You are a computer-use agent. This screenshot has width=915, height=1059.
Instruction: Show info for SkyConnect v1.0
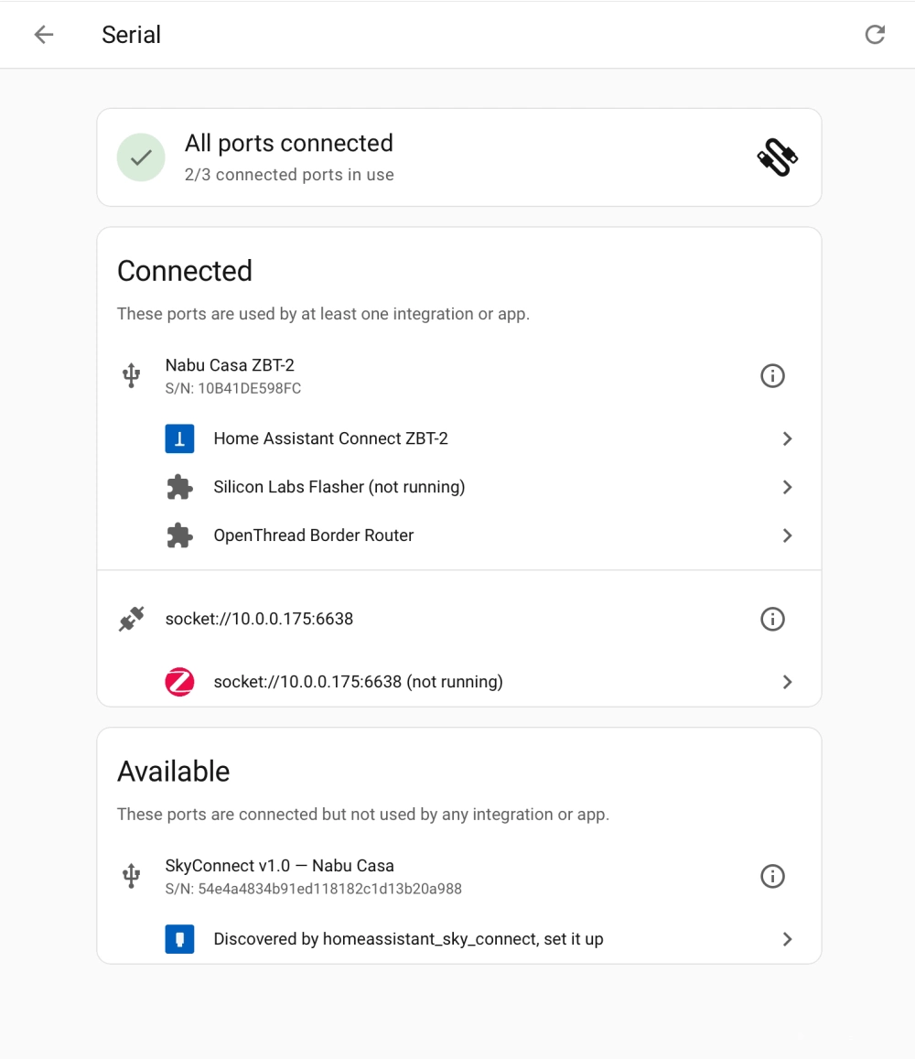click(x=772, y=877)
